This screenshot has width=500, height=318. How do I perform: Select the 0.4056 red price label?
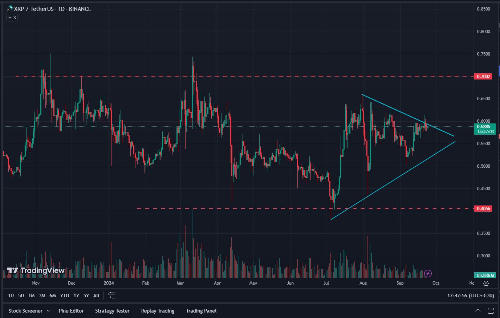tap(483, 208)
